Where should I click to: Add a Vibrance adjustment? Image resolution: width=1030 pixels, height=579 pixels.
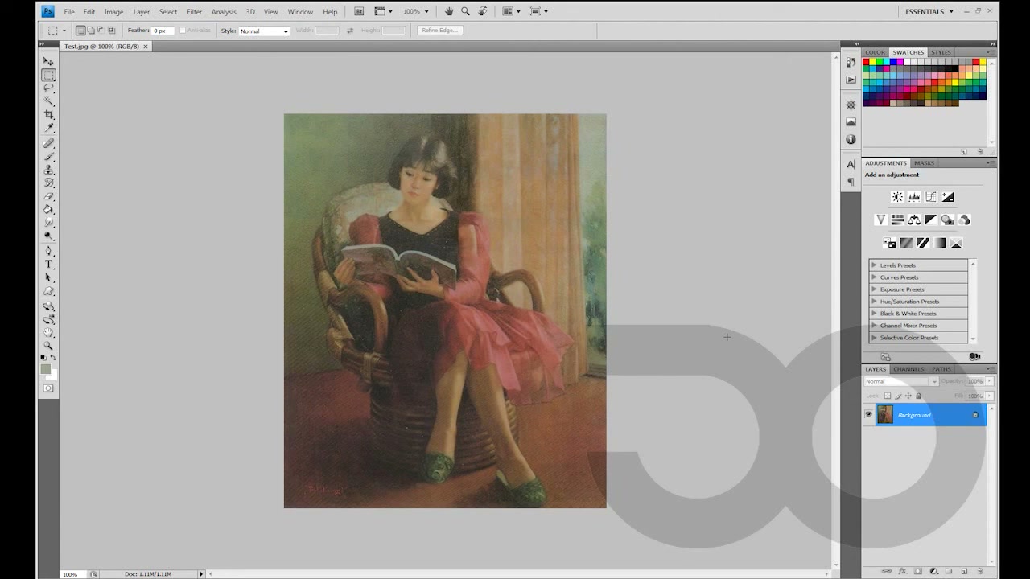(880, 220)
